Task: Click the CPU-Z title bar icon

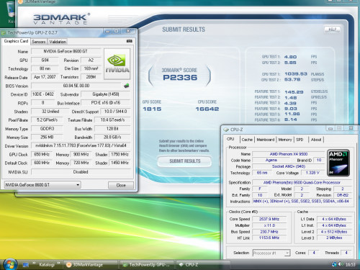Action: click(x=226, y=130)
